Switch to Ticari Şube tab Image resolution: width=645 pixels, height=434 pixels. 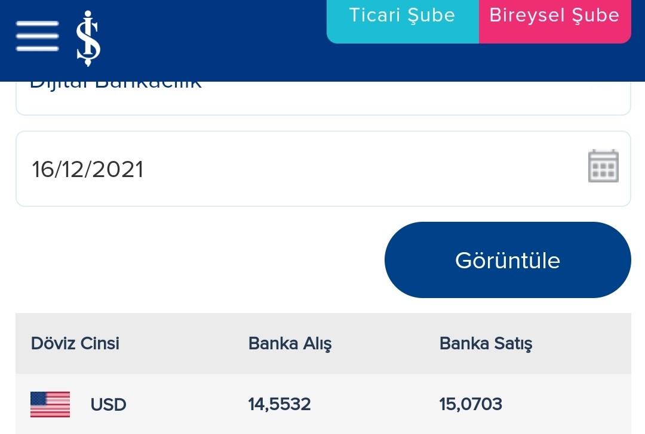pyautogui.click(x=403, y=21)
